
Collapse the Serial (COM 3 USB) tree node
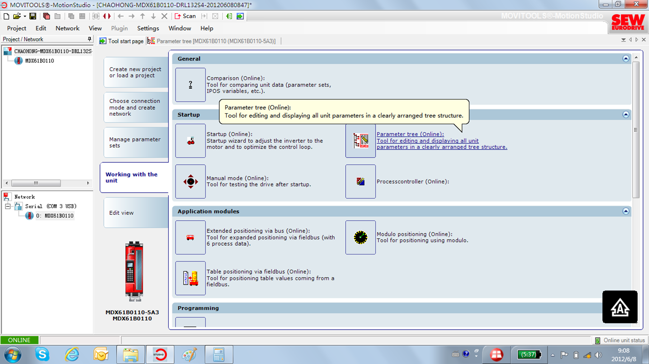coord(8,207)
